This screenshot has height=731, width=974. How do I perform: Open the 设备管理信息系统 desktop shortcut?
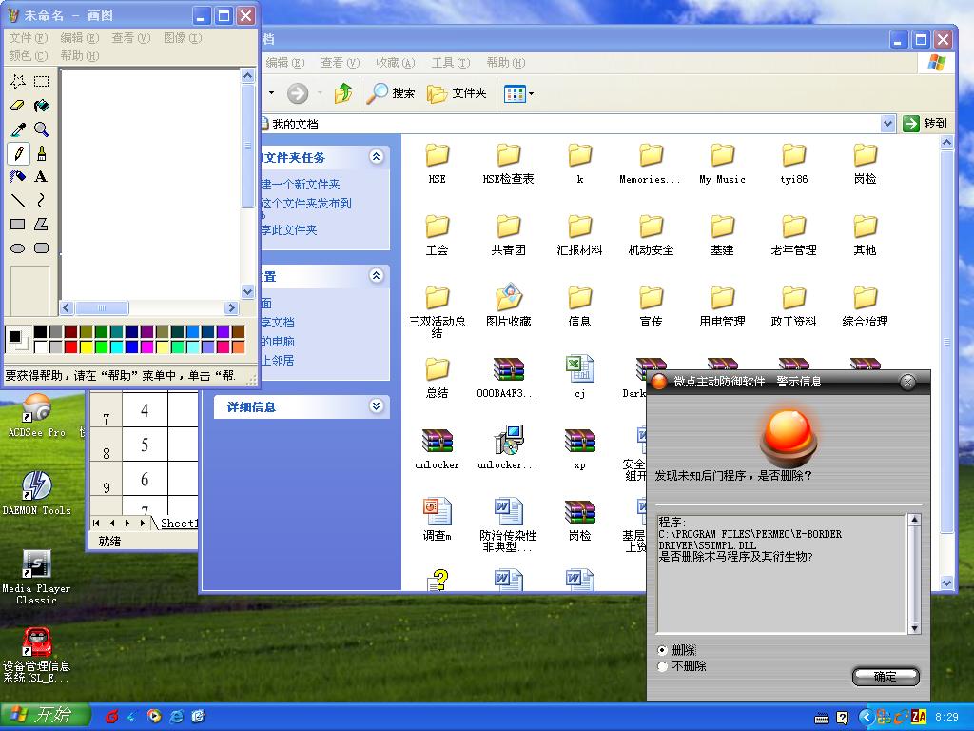[37, 655]
